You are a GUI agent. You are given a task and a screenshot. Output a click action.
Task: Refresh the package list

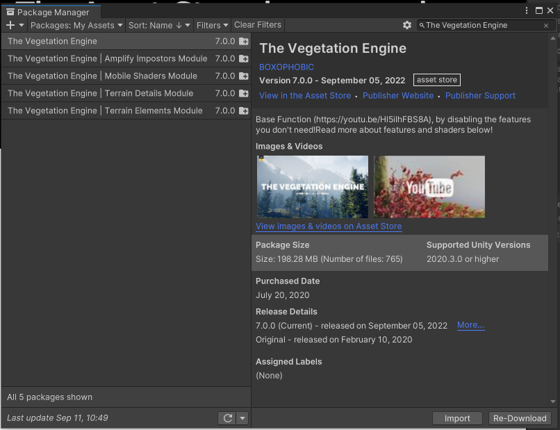point(227,418)
